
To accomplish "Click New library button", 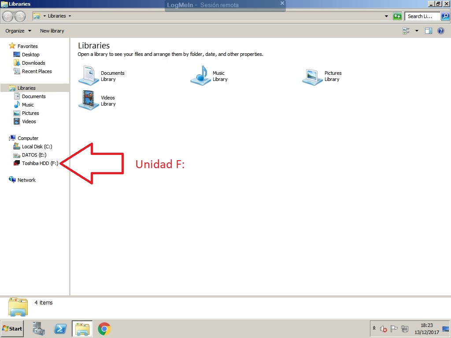I will coord(52,31).
